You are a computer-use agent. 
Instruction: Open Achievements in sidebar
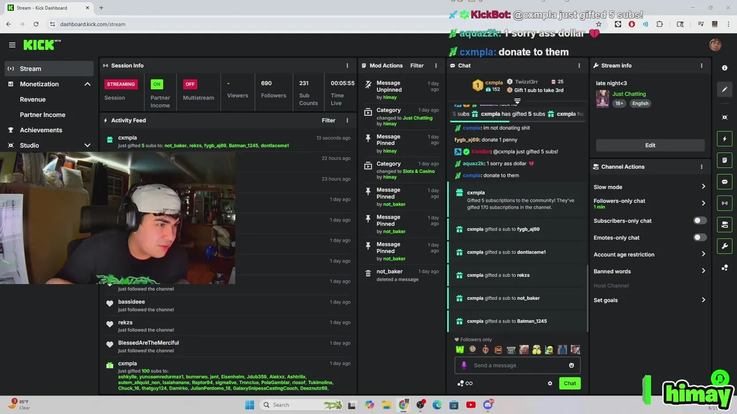point(41,130)
